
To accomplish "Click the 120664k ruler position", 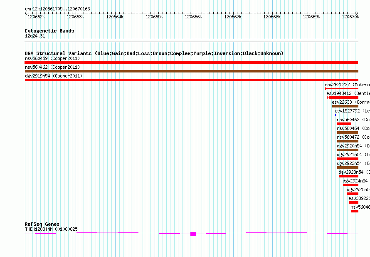I will click(115, 17).
